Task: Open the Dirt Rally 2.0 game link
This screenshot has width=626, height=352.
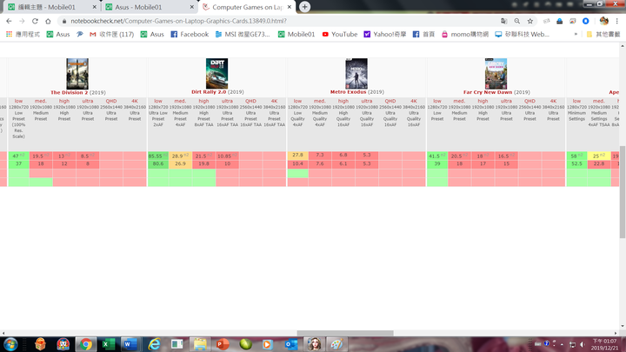Action: pyautogui.click(x=209, y=92)
